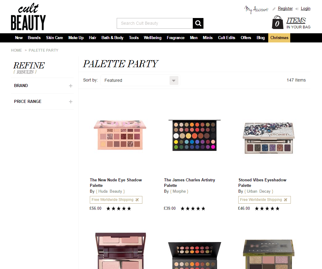The height and width of the screenshot is (269, 322).
Task: Click The New Nude Eye Shadow Palette title
Action: [116, 183]
